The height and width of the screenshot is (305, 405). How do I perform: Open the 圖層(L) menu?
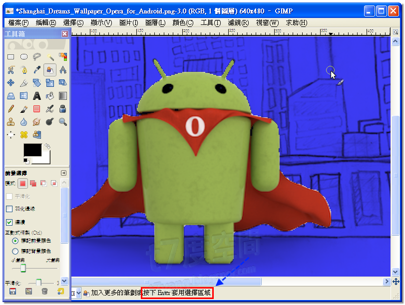click(x=155, y=23)
